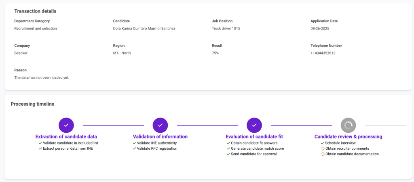Viewport: 414px width, 182px height.
Task: Open the Evaluation of candidate fit stage
Action: [254, 136]
